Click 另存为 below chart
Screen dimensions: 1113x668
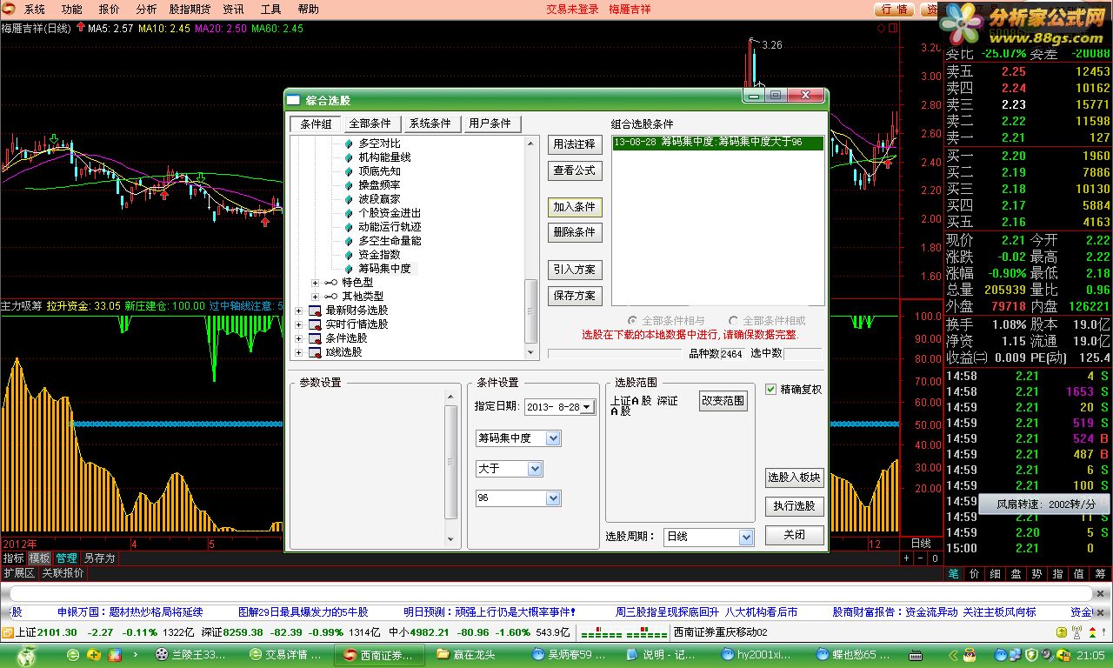(x=98, y=558)
